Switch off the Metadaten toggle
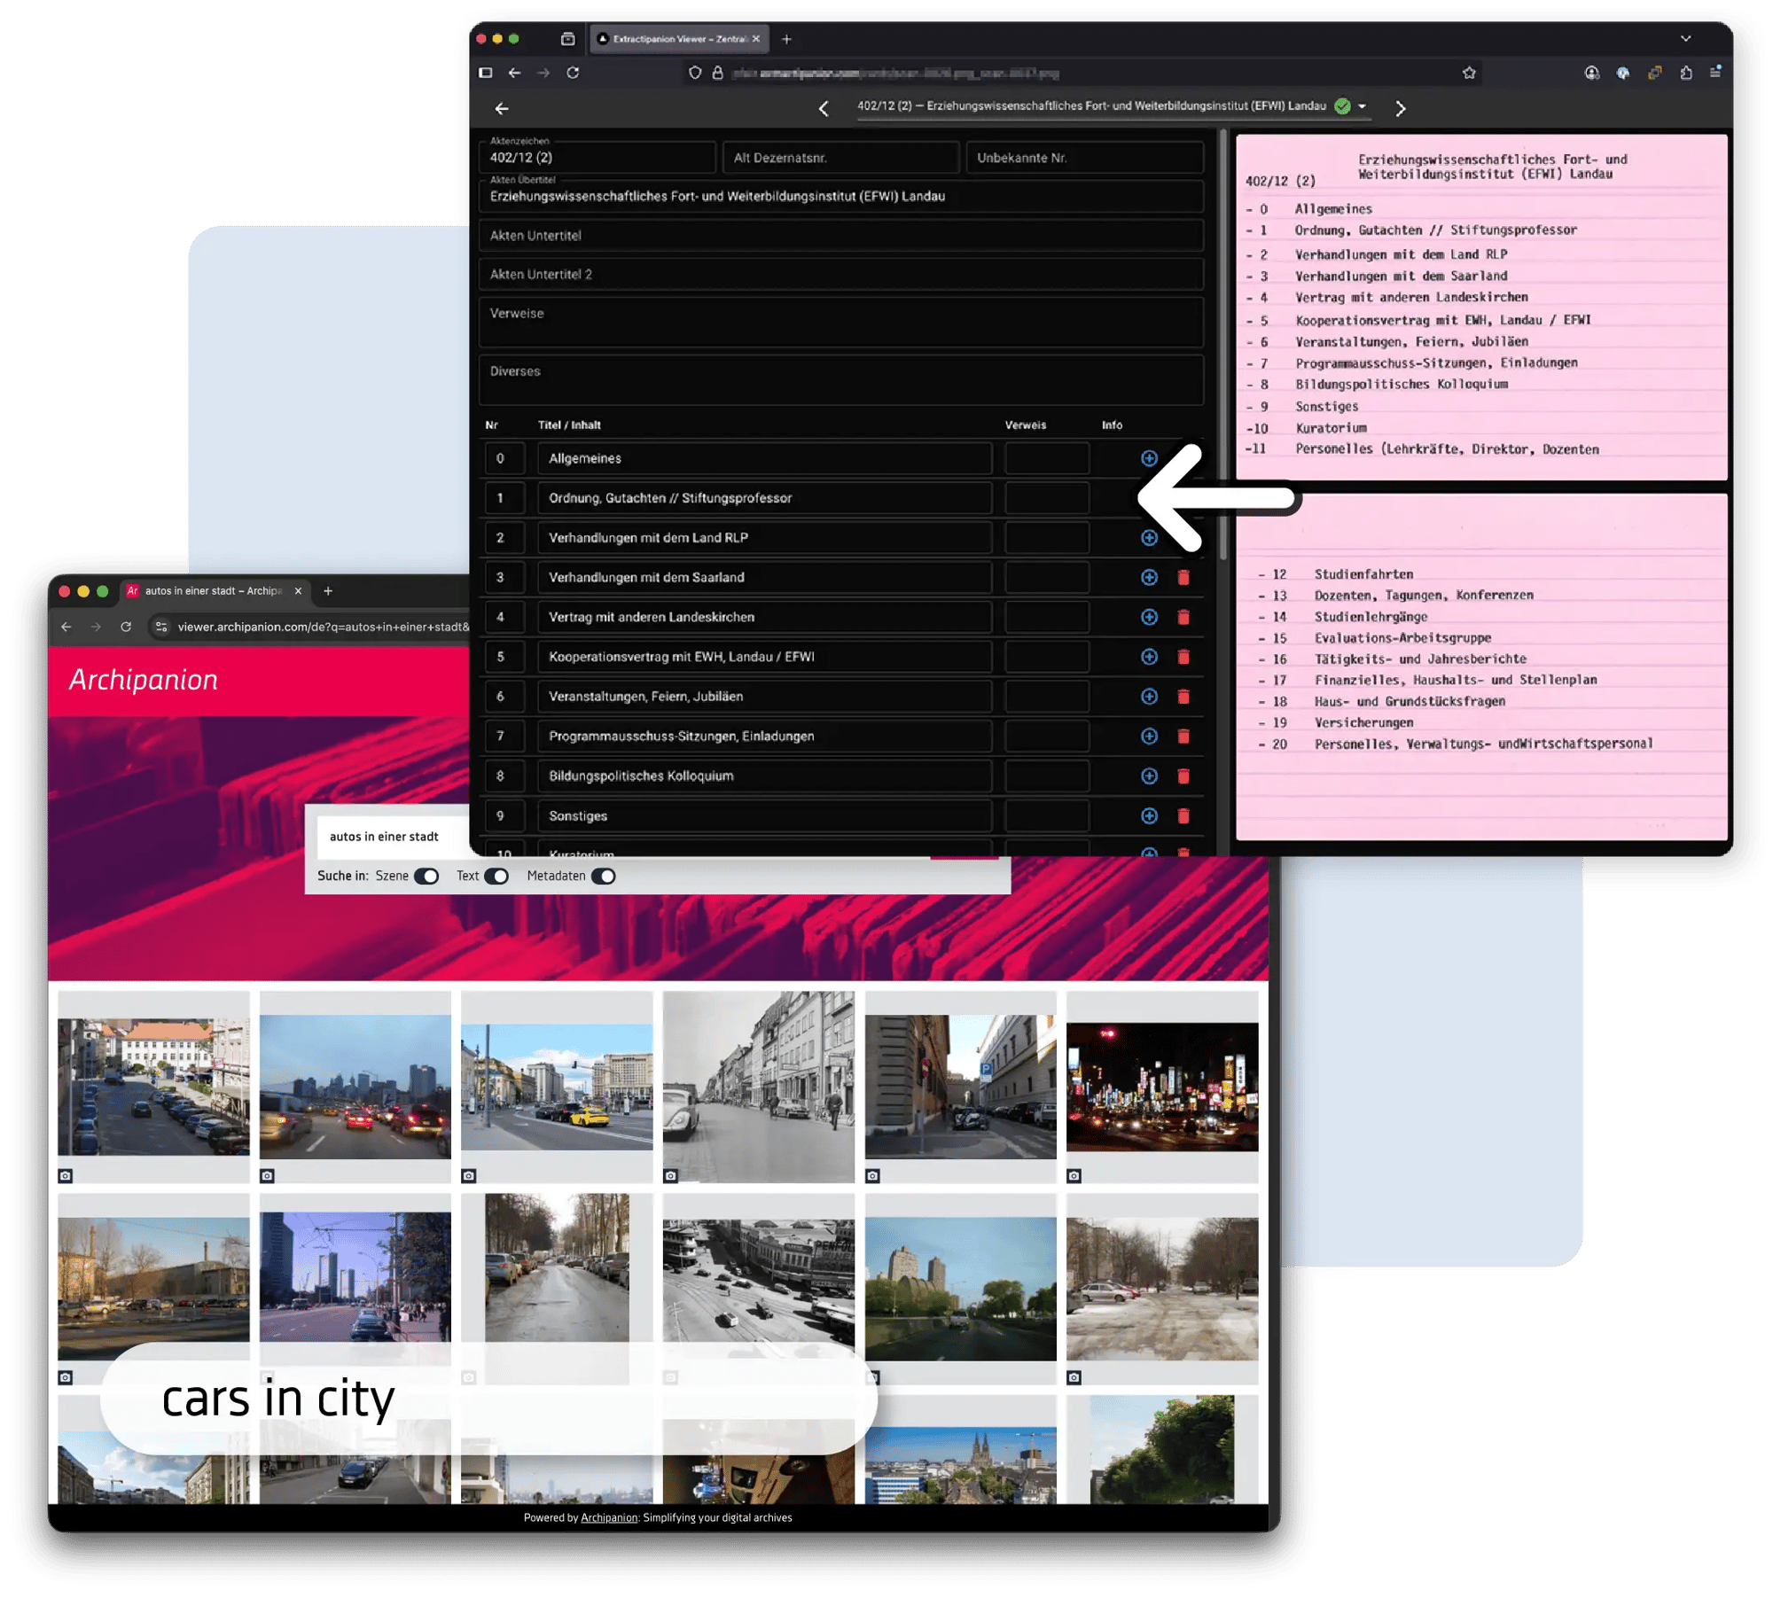This screenshot has width=1773, height=1598. pyautogui.click(x=604, y=876)
